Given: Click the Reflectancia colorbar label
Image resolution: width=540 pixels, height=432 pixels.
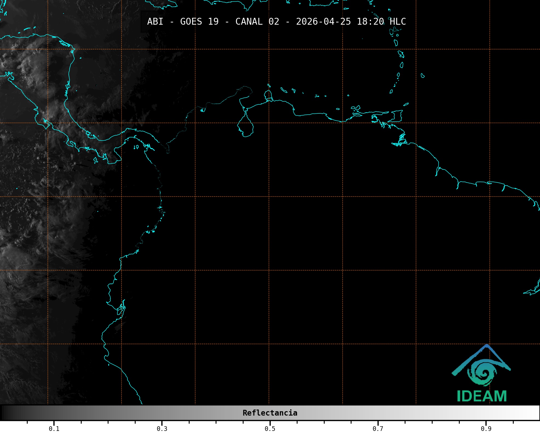Looking at the screenshot, I should coord(270,413).
